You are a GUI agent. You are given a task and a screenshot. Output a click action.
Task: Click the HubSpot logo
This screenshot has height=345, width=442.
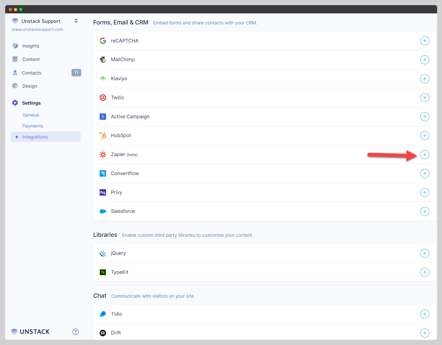103,135
